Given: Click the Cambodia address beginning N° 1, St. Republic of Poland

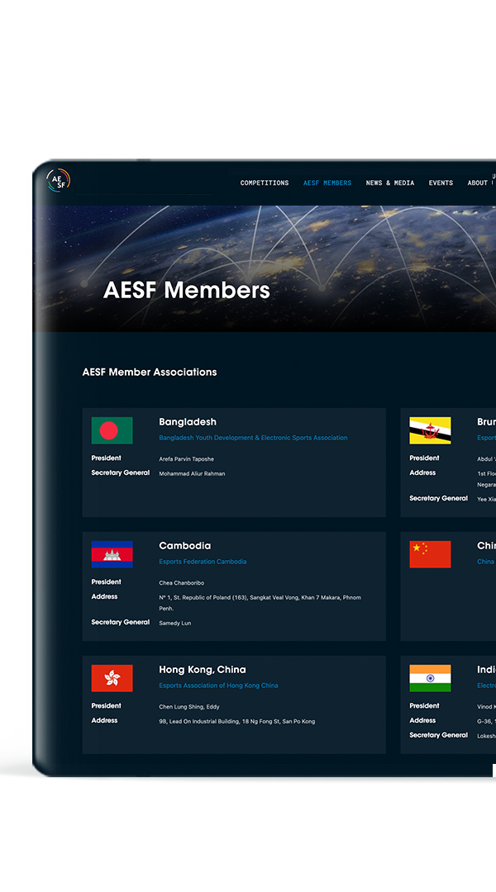Looking at the screenshot, I should point(260,603).
